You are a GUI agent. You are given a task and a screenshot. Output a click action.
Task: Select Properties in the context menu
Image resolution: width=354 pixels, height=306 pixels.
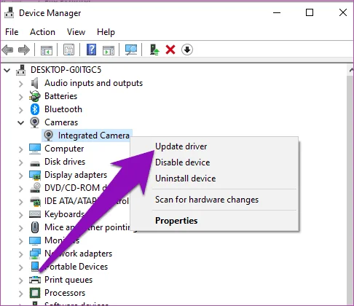176,221
